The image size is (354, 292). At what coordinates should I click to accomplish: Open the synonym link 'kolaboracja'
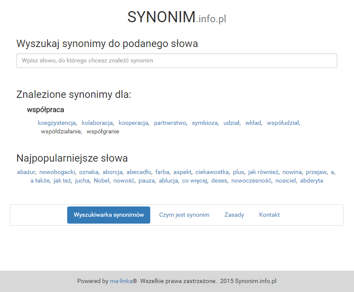(x=97, y=123)
